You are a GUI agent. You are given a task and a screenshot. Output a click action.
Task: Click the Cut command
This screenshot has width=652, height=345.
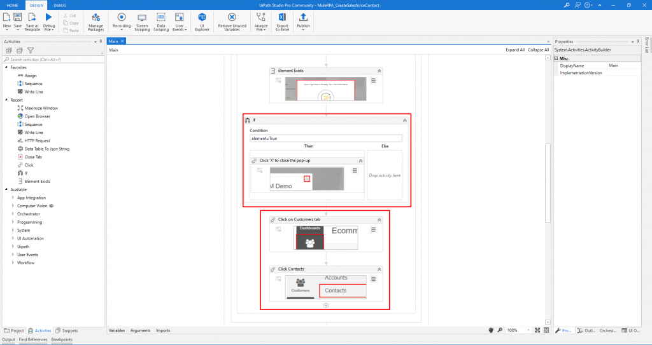[x=70, y=15]
